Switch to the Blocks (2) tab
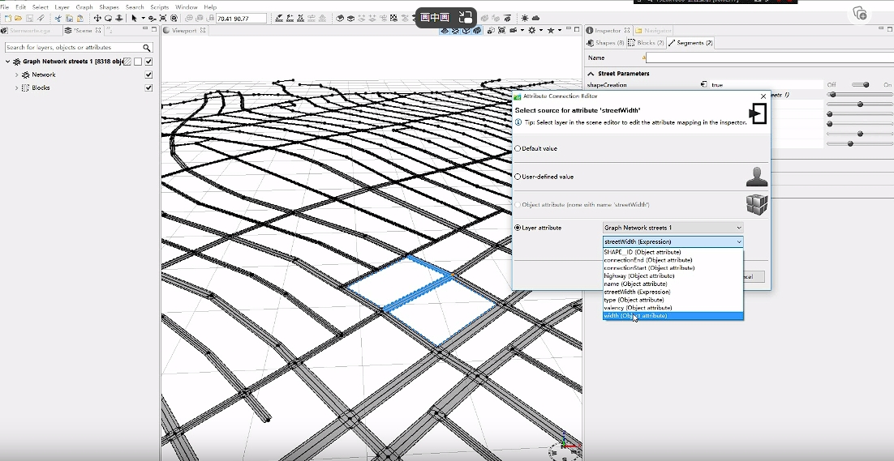Image resolution: width=894 pixels, height=461 pixels. 646,43
